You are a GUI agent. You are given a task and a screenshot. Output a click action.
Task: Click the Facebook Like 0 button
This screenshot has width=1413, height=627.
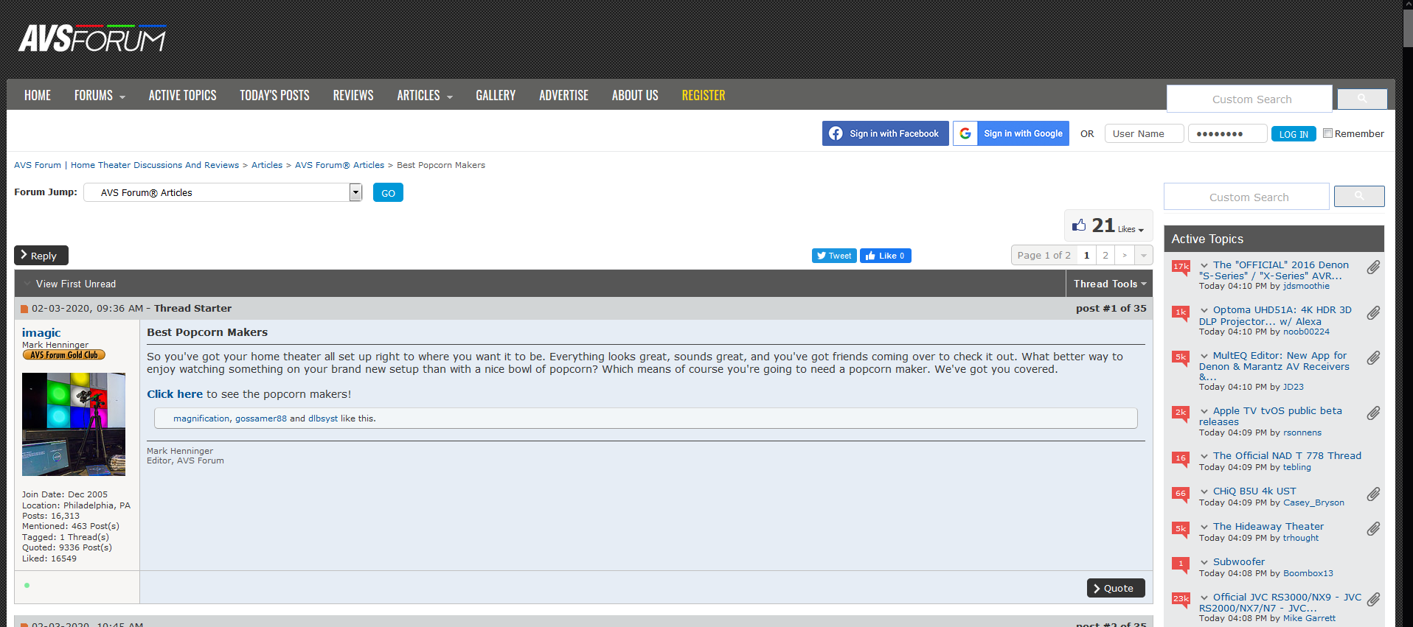pos(886,256)
